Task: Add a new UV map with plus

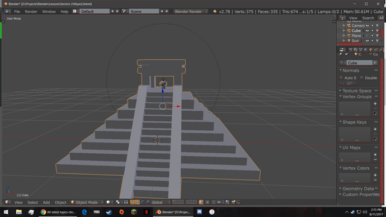Action: 375,155
